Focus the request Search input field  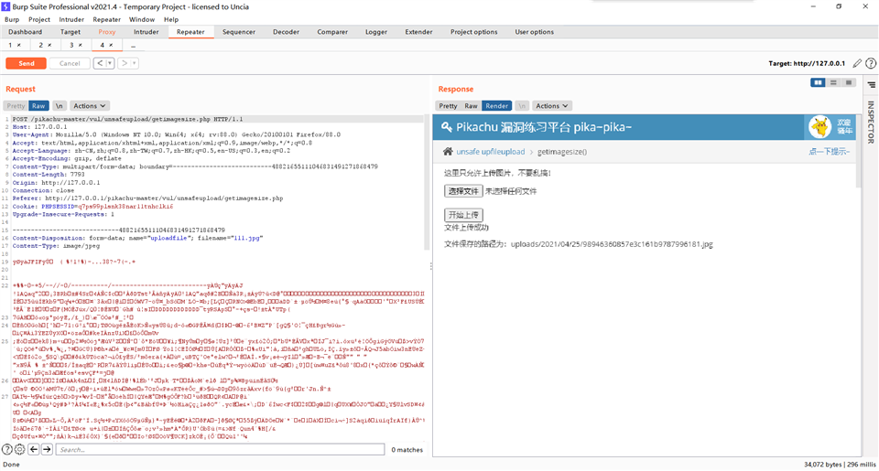click(x=220, y=449)
